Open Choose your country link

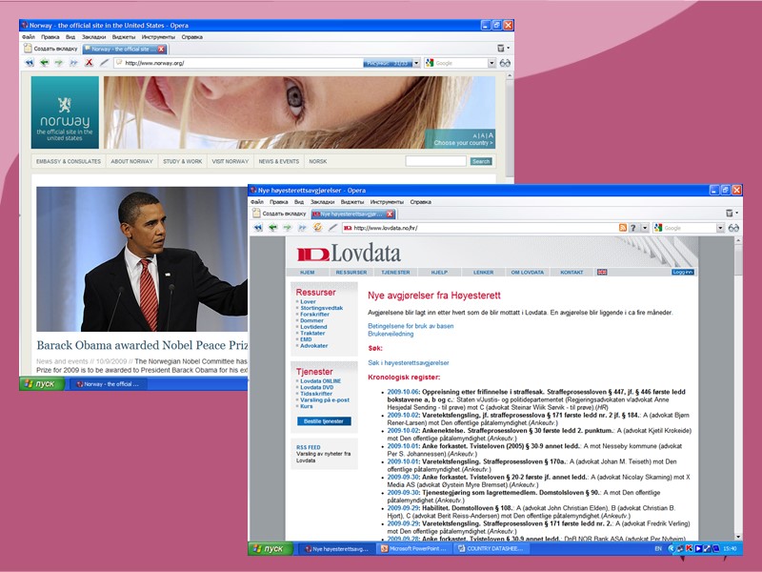(x=464, y=143)
